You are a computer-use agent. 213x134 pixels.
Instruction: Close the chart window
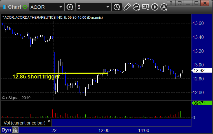coord(205,3)
